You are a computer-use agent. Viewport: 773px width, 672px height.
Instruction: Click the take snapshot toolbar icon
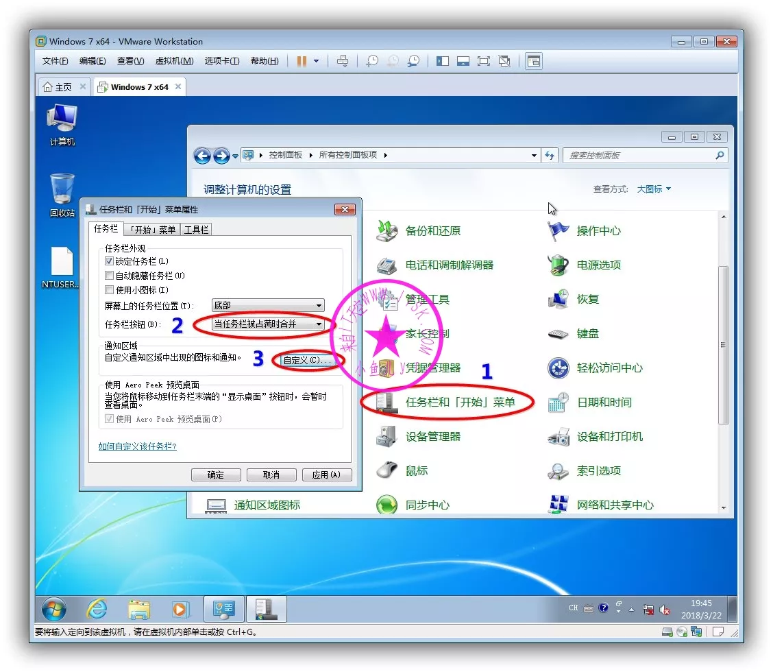coord(372,61)
